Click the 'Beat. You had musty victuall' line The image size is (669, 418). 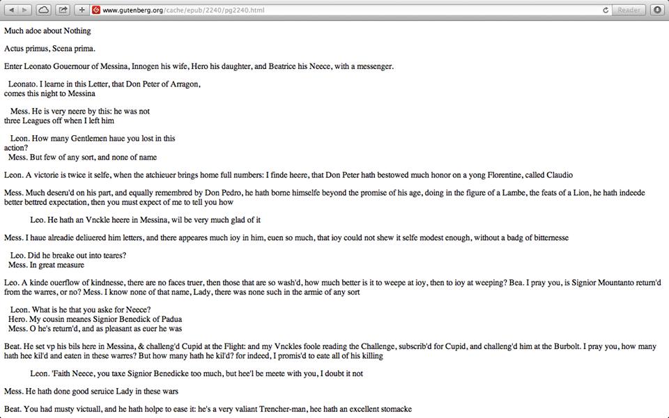click(x=208, y=409)
